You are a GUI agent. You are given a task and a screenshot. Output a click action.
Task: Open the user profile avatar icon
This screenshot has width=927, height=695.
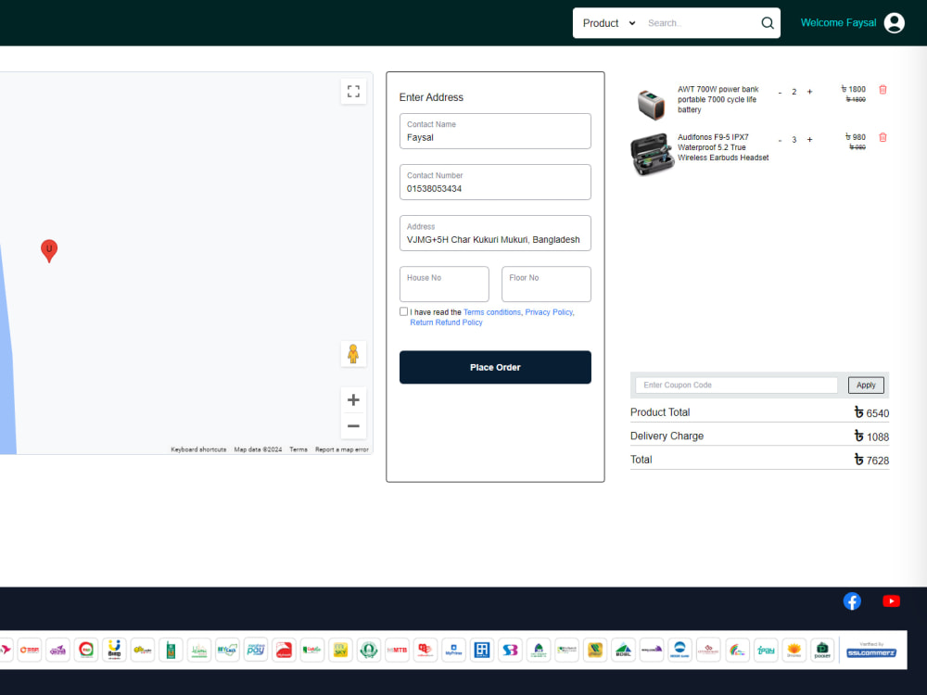point(894,23)
